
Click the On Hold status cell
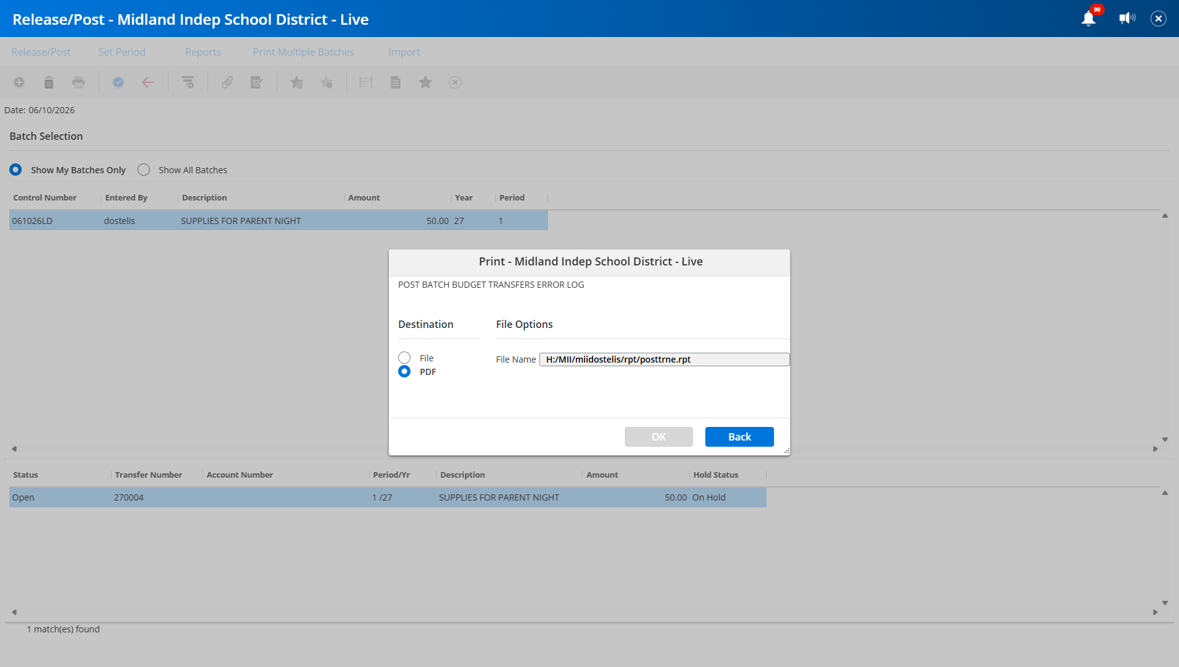tap(709, 497)
